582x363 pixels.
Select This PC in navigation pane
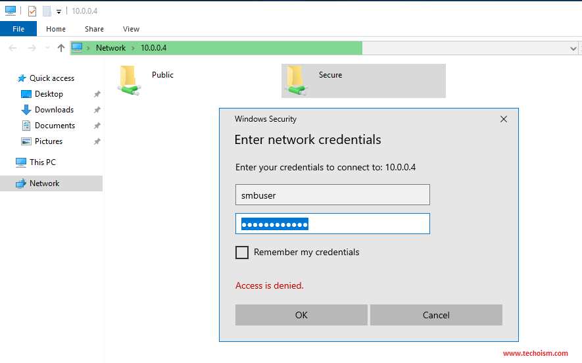(42, 162)
